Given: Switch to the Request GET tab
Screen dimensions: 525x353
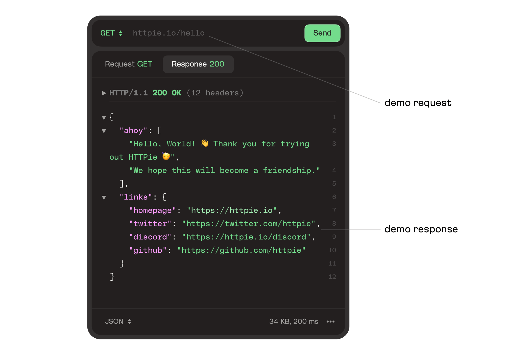Looking at the screenshot, I should click(x=128, y=64).
